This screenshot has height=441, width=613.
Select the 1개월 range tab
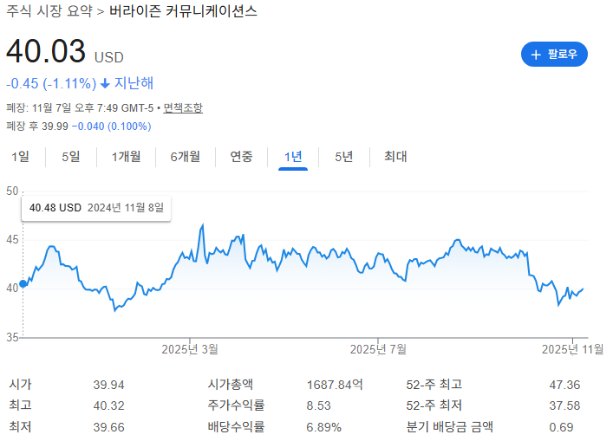126,157
